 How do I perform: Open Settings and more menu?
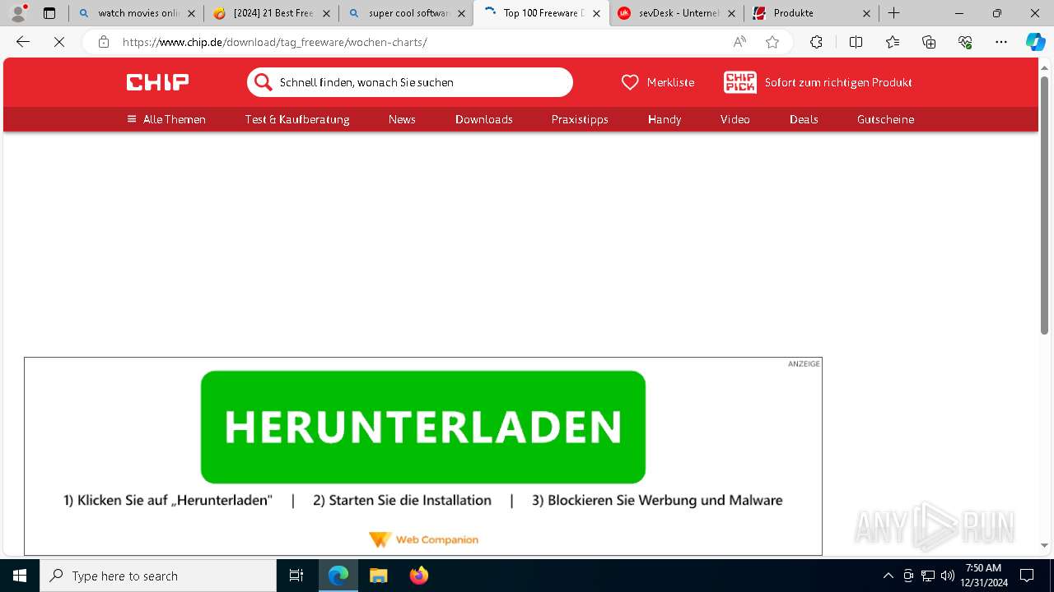coord(1001,42)
